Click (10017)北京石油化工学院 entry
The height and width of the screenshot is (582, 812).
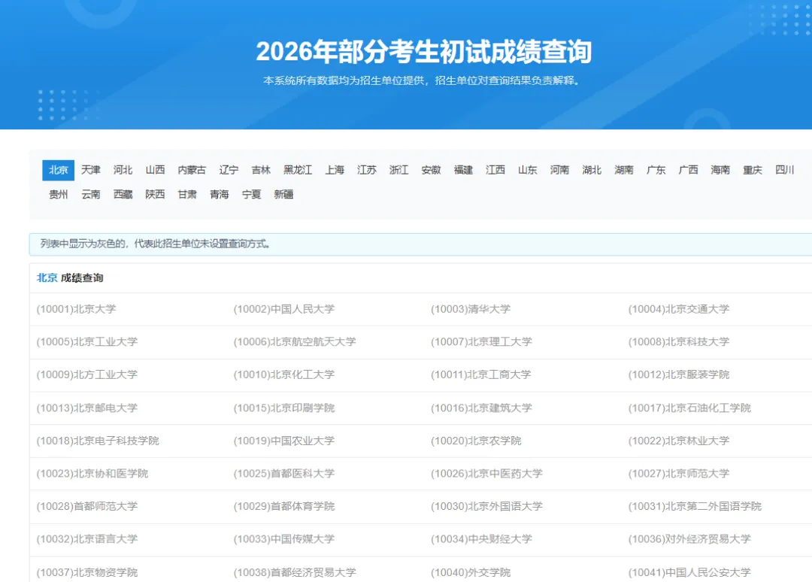coord(689,408)
